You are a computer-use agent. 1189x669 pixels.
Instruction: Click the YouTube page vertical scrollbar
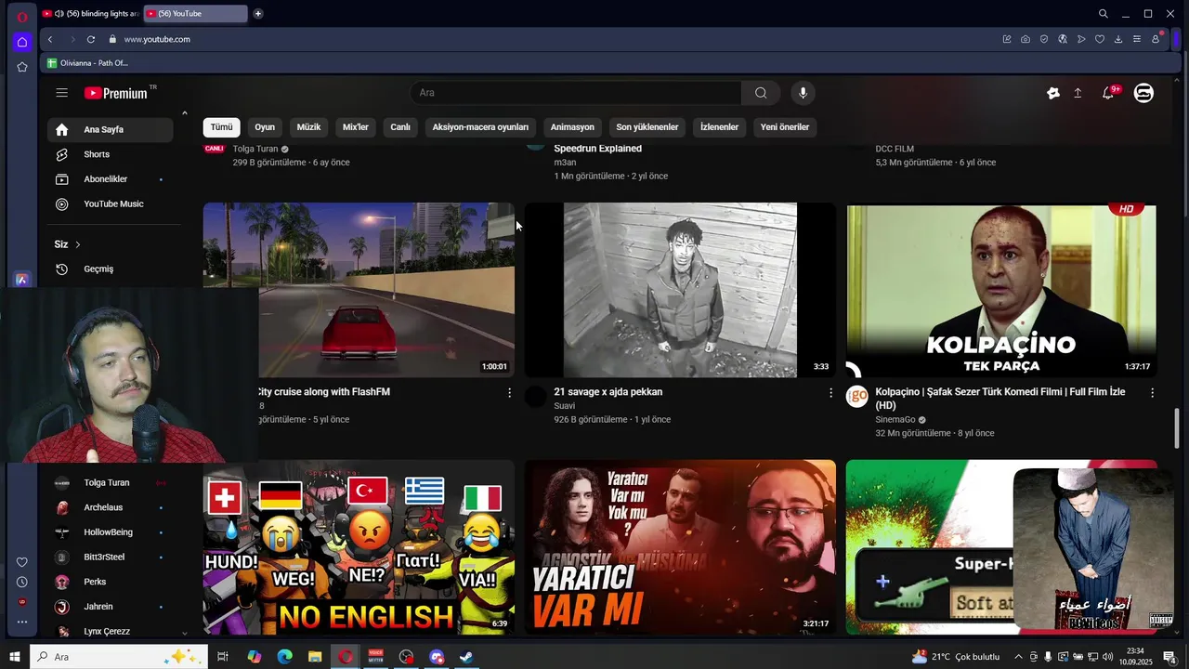(1178, 427)
